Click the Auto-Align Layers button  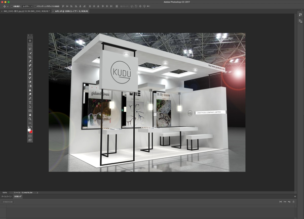pos(117,6)
